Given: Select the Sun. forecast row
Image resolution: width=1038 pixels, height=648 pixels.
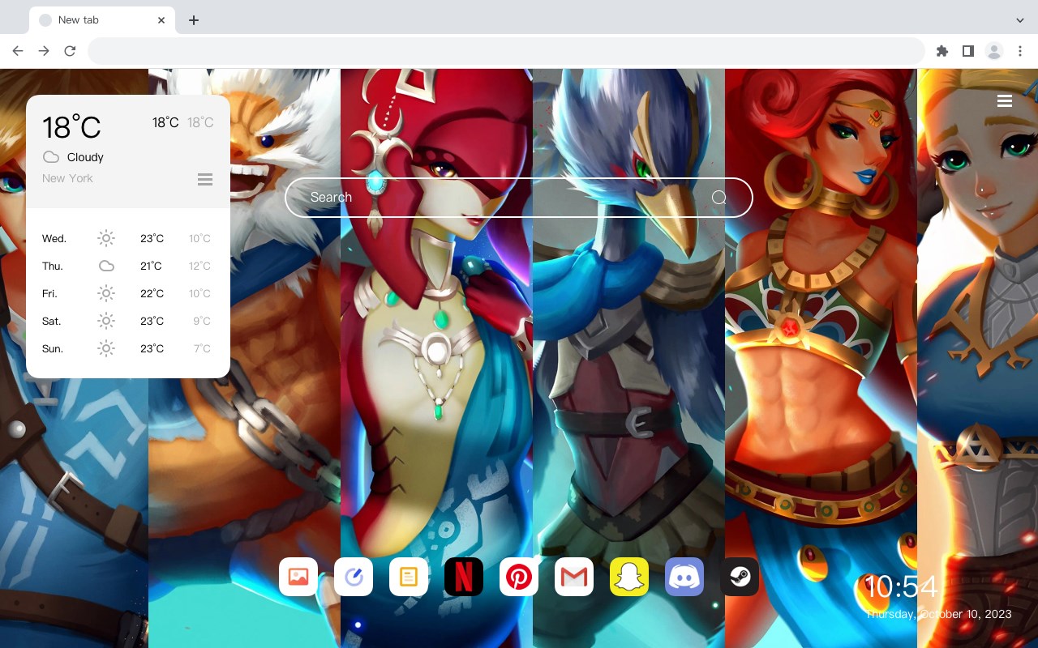Looking at the screenshot, I should 127,348.
